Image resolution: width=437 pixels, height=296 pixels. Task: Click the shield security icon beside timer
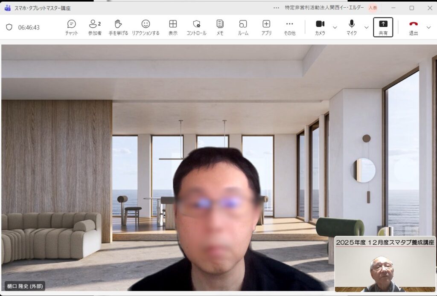pos(9,27)
